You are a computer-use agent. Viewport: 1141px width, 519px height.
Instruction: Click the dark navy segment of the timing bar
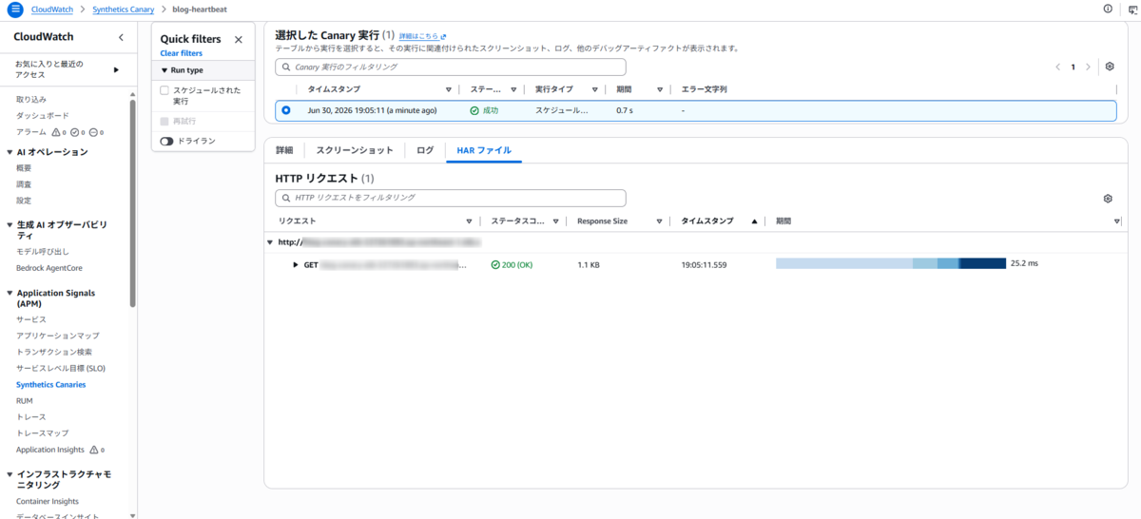click(982, 263)
